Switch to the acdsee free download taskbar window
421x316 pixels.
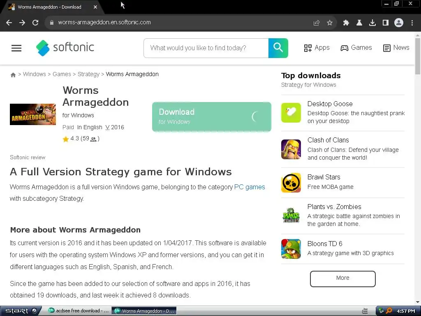coord(79,311)
